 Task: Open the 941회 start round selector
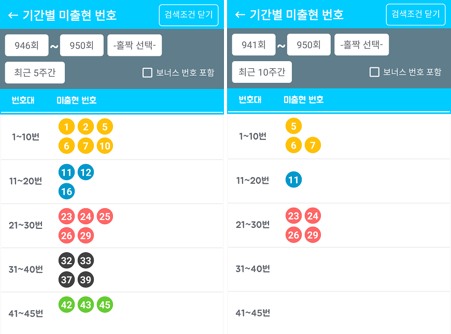253,45
